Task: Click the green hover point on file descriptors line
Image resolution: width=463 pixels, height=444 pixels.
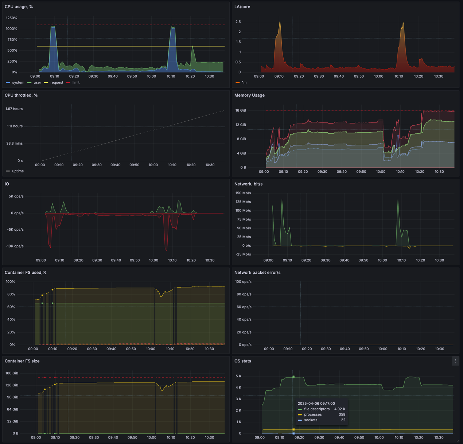Action: [293, 377]
